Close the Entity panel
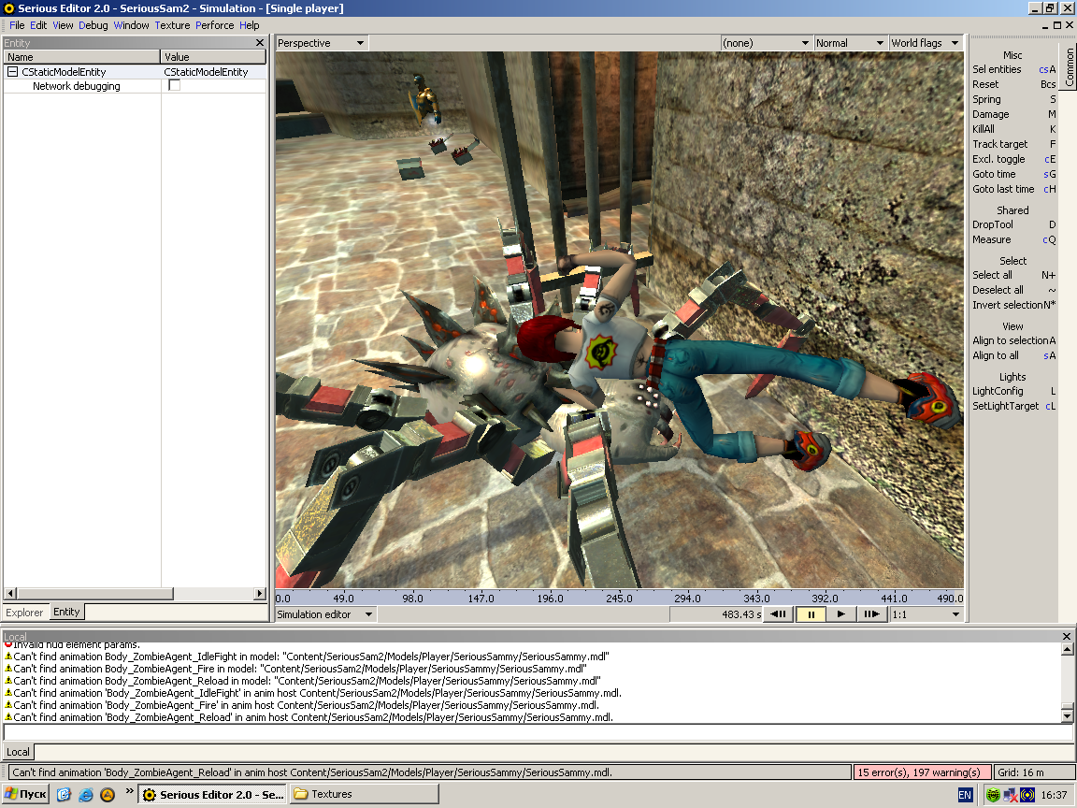This screenshot has height=808, width=1077. (260, 43)
